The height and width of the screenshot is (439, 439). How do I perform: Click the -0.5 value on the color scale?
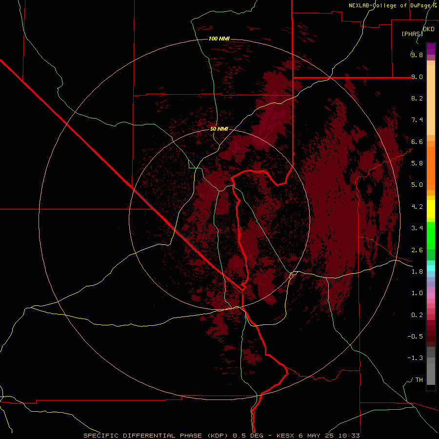pyautogui.click(x=415, y=337)
